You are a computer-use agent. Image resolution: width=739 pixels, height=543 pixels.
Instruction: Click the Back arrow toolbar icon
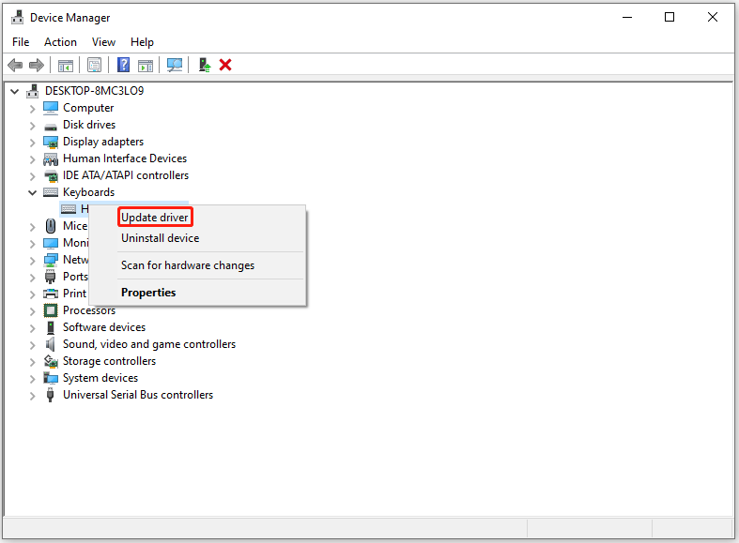pyautogui.click(x=16, y=65)
